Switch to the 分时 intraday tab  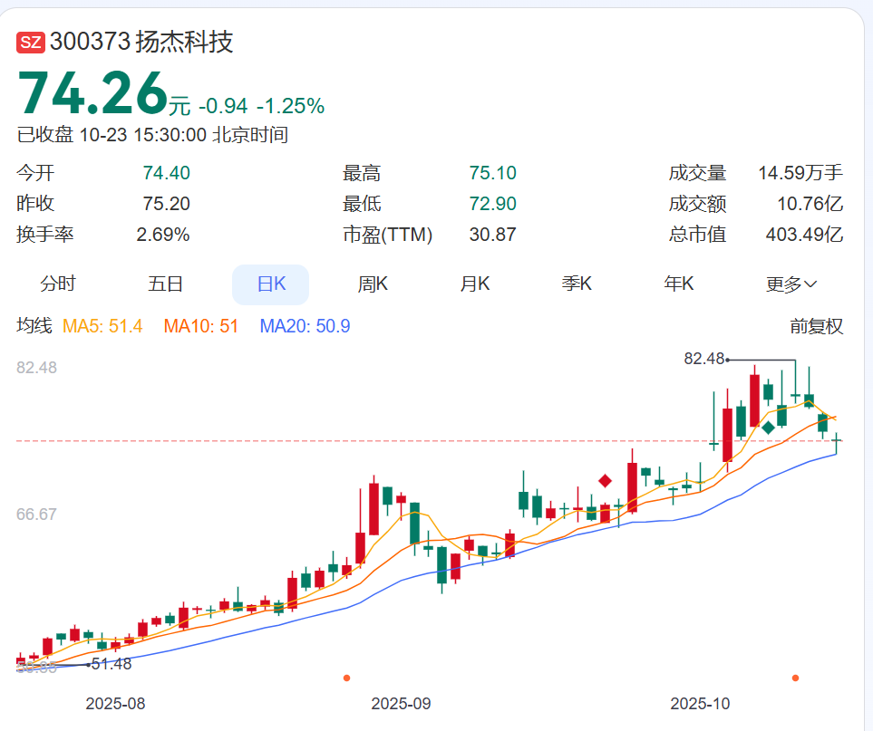pos(59,284)
